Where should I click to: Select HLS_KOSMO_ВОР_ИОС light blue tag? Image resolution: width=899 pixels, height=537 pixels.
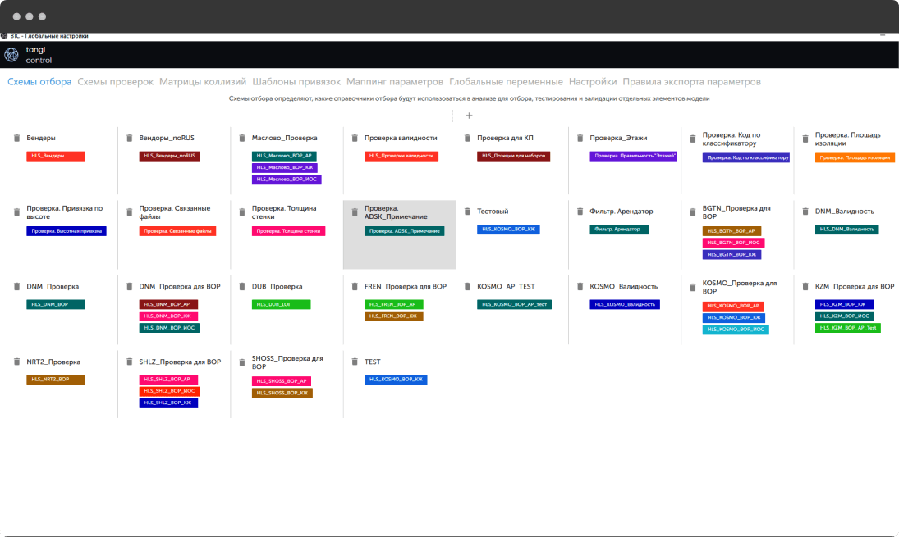click(x=736, y=330)
